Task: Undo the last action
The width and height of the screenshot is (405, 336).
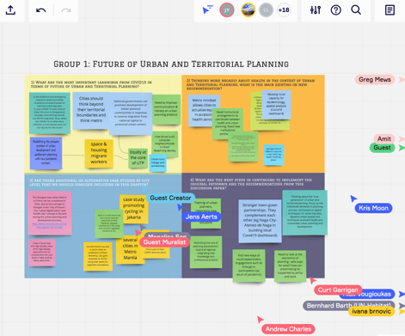Action: pyautogui.click(x=41, y=10)
